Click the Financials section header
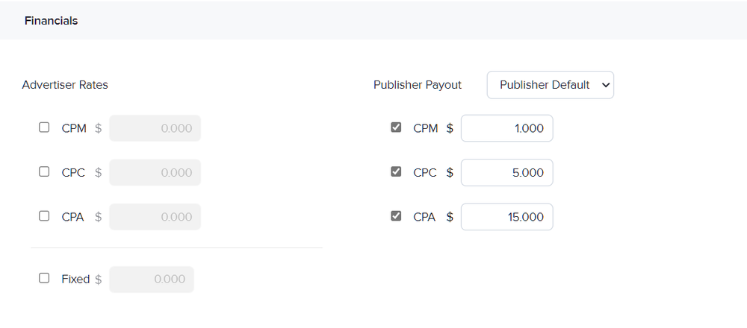 (51, 21)
